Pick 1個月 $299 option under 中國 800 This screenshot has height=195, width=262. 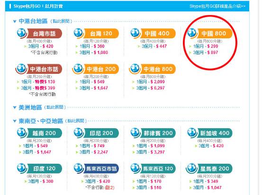click(x=206, y=46)
